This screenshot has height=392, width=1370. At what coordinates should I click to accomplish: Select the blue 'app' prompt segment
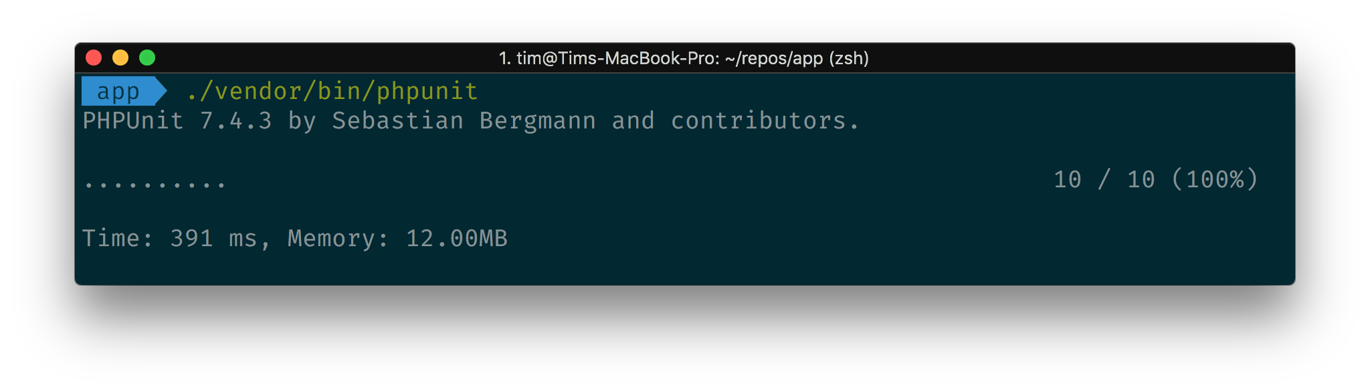point(118,91)
